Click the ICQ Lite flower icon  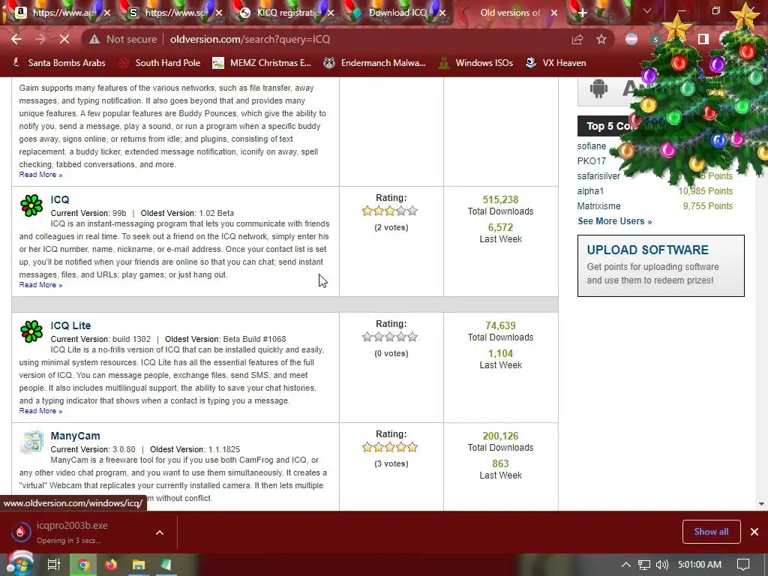pos(31,331)
